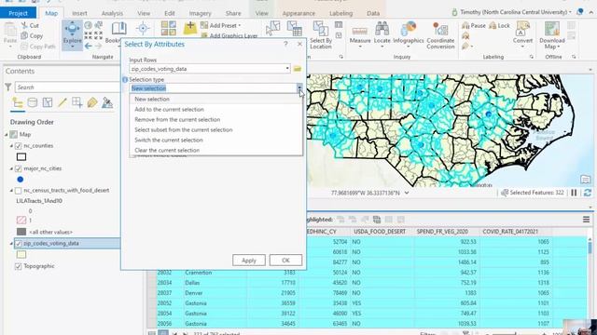This screenshot has height=335, width=597.
Task: Toggle the Topographic basemap checkbox
Action: [x=19, y=266]
